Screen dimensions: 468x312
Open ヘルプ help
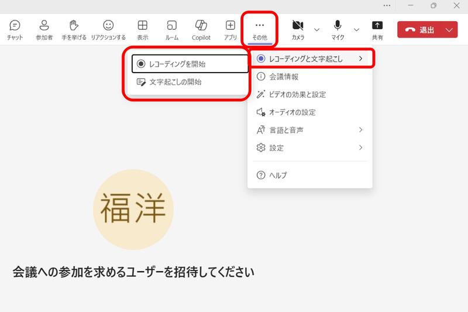[x=310, y=175]
